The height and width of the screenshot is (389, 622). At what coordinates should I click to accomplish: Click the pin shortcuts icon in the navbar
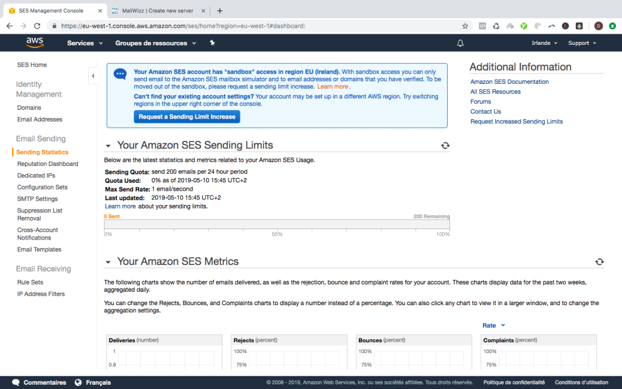212,43
